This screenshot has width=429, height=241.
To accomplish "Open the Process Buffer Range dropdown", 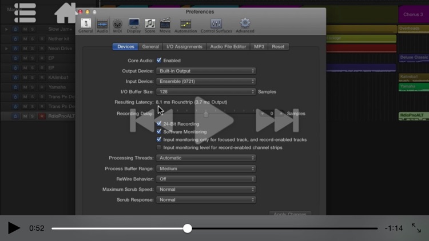I will point(206,168).
